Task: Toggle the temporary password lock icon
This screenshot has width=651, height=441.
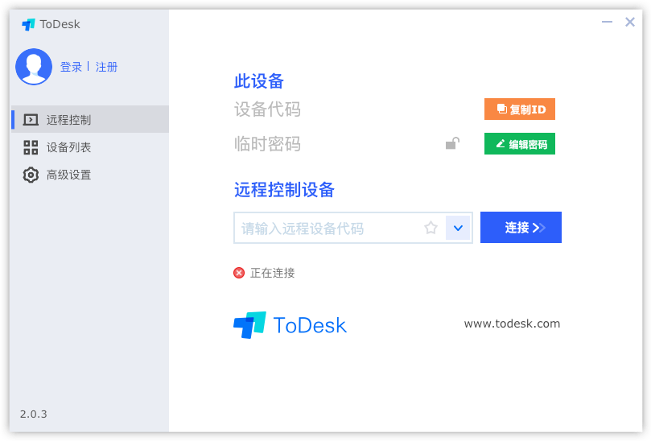Action: point(452,144)
